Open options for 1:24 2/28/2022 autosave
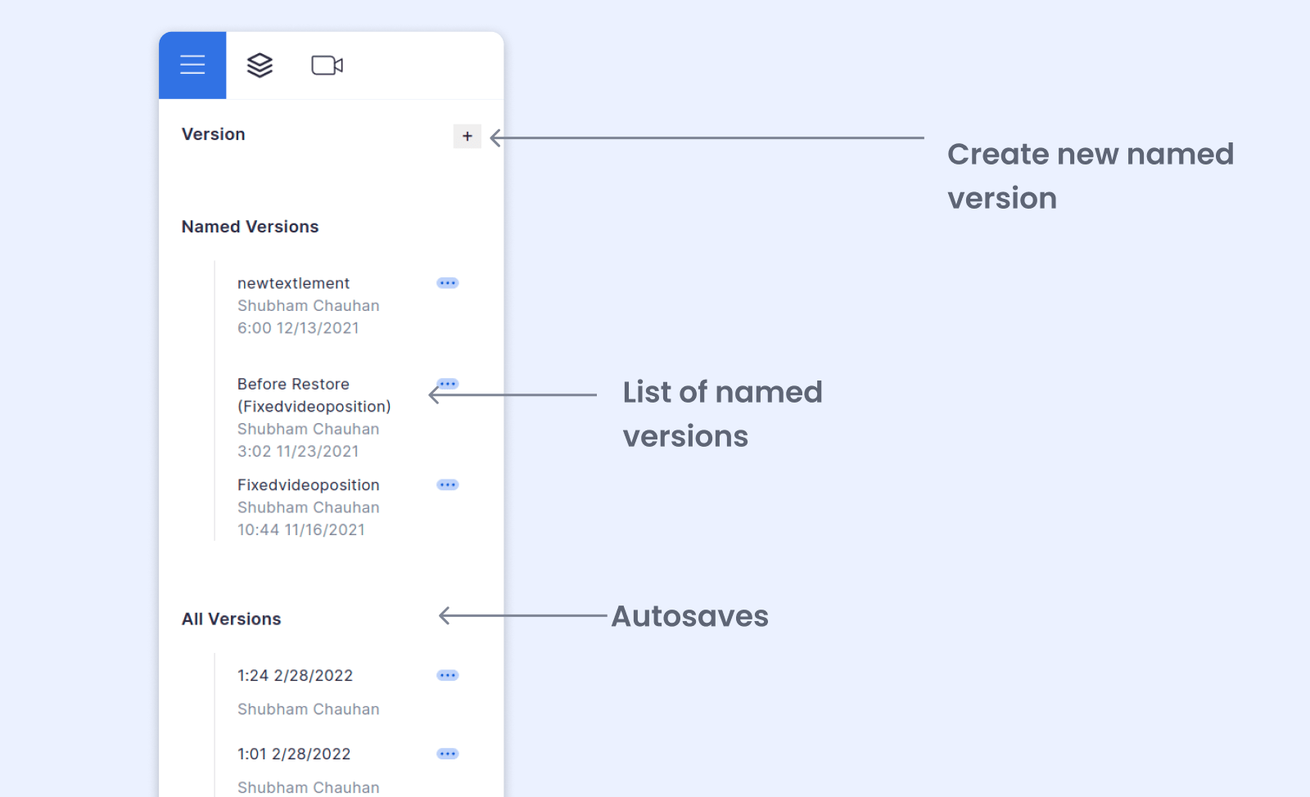 pos(448,676)
